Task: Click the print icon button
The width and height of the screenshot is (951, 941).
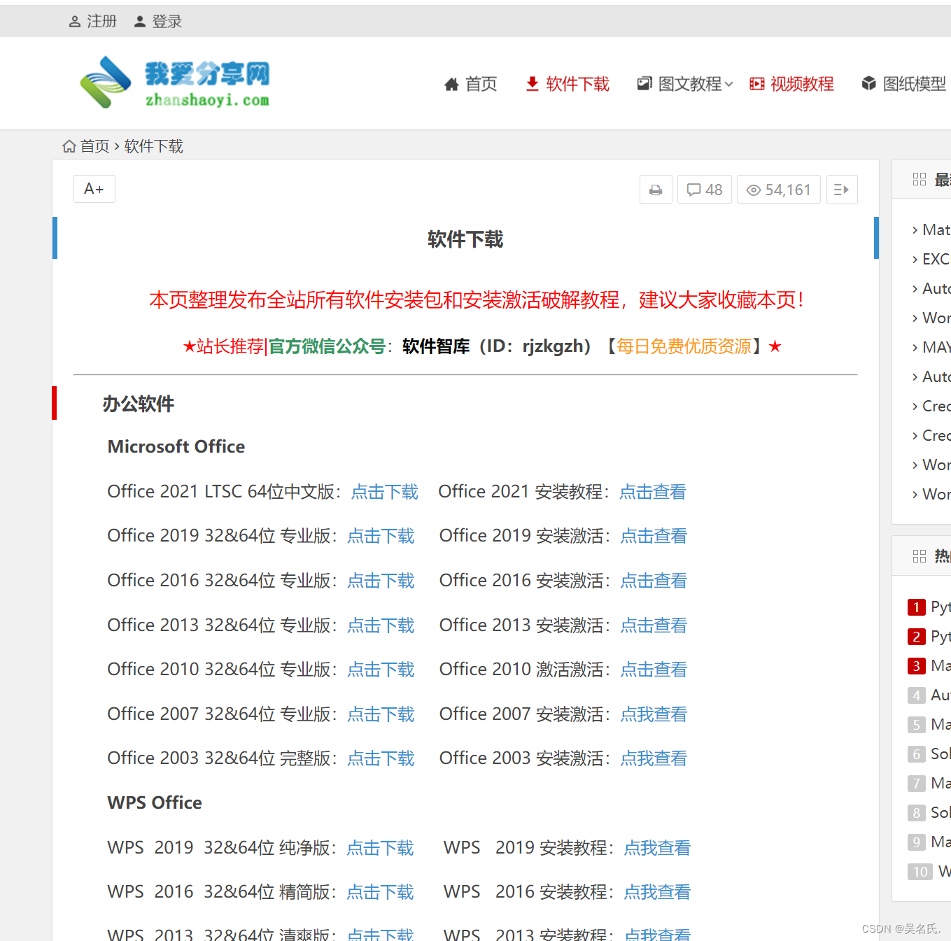Action: (x=656, y=190)
